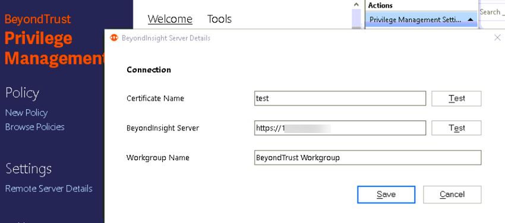Screen dimensions: 505x223
Task: Click the BeyondInsight Server label
Action: pyautogui.click(x=163, y=128)
